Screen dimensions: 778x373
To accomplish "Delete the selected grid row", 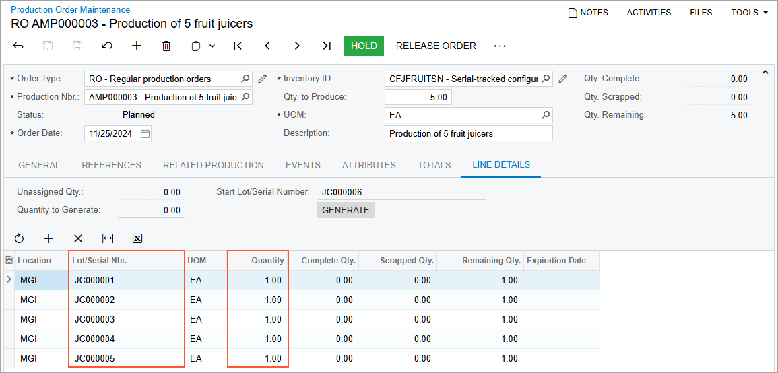I will (78, 238).
